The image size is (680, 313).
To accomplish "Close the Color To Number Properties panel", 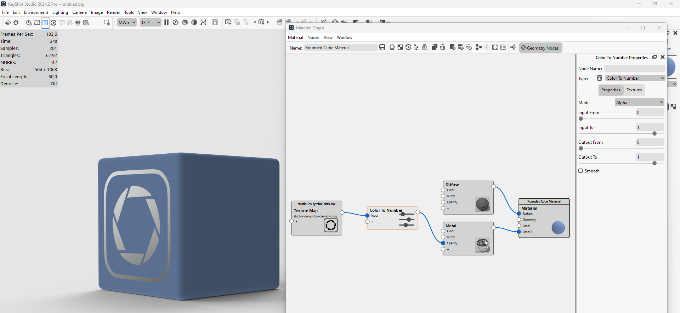I will tap(663, 57).
